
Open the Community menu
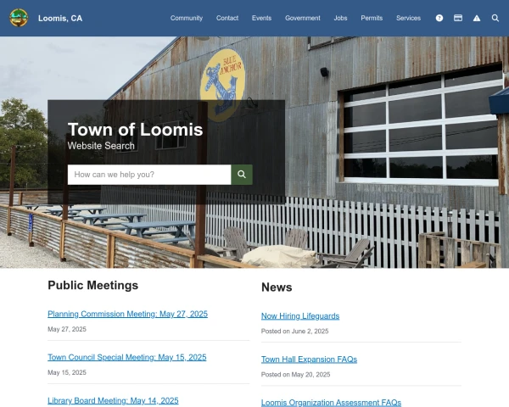click(x=187, y=18)
